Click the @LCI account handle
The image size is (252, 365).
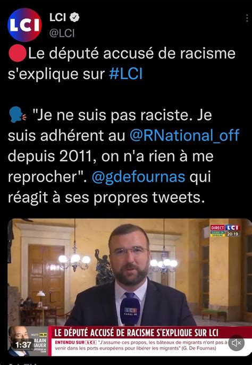click(62, 34)
